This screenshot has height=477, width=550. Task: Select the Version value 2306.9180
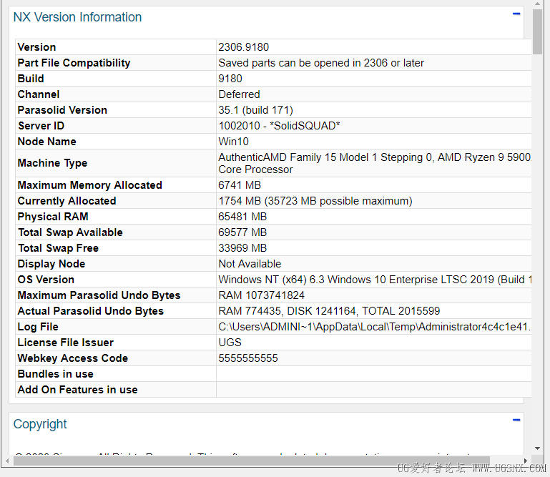(243, 47)
